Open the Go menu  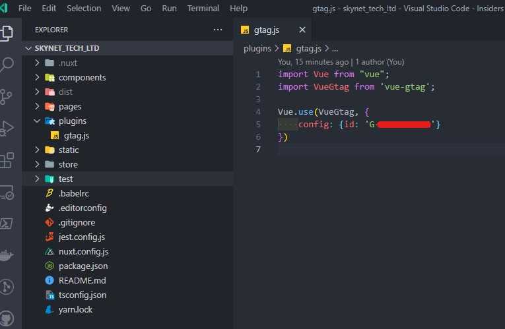pyautogui.click(x=146, y=8)
